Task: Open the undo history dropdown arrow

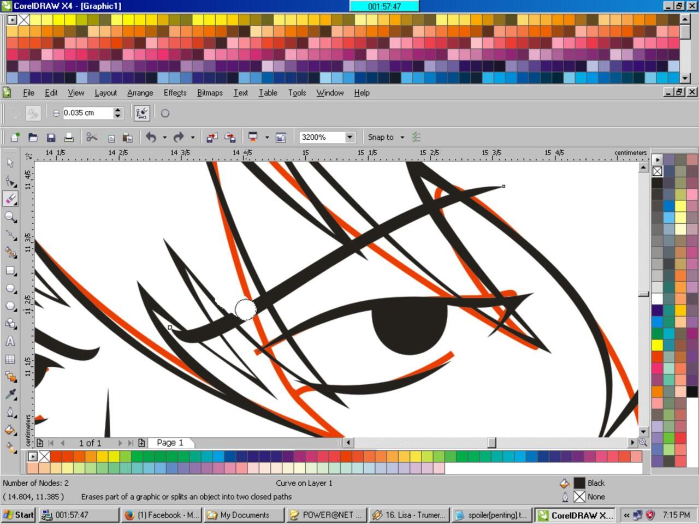Action: click(164, 138)
